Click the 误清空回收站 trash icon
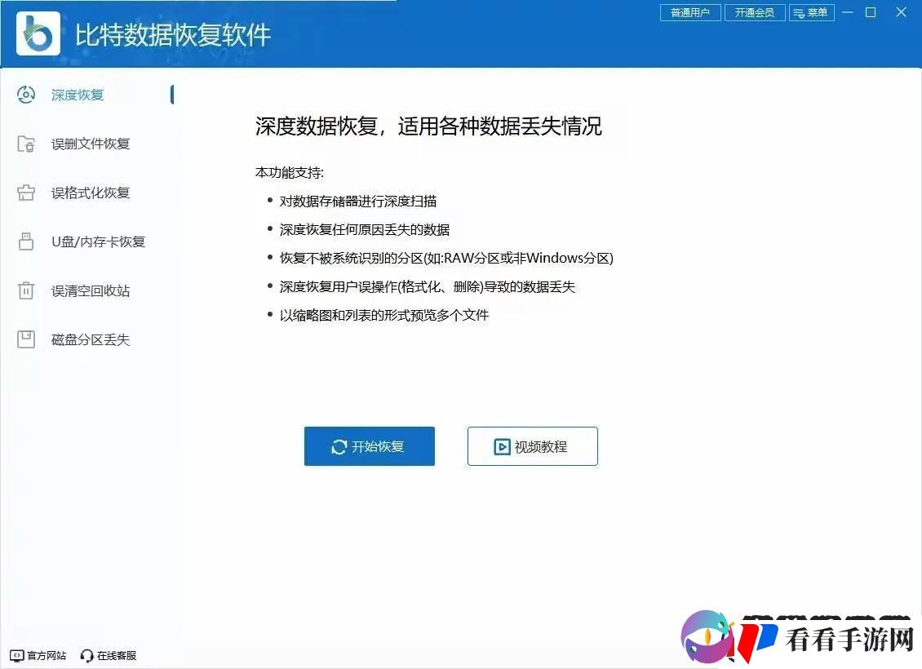 pyautogui.click(x=26, y=290)
